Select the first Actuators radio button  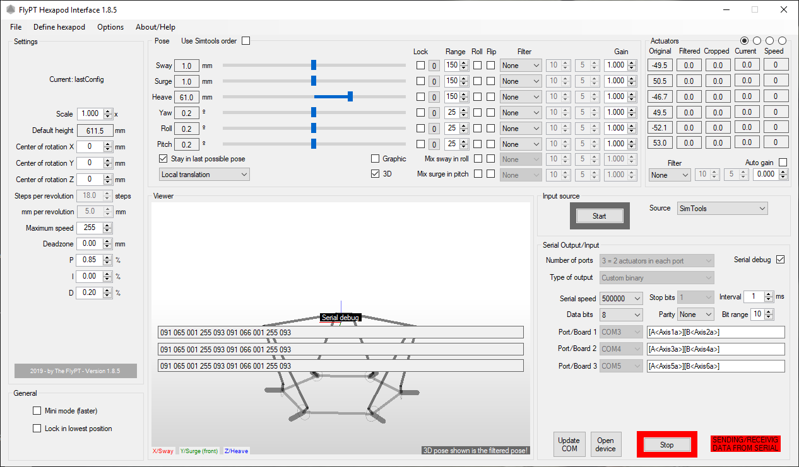pos(745,41)
